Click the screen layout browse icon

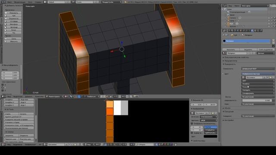click(x=45, y=2)
